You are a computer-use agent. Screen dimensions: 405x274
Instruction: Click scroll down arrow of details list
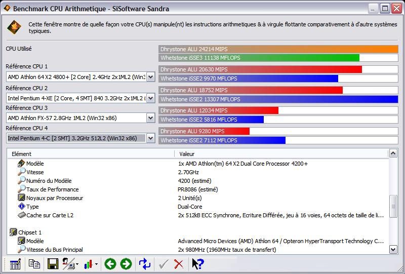tap(393, 250)
